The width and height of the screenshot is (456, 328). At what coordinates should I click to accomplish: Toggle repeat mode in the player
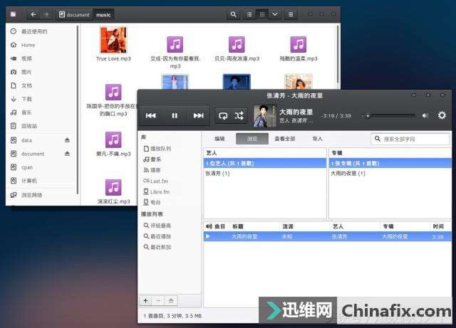click(x=223, y=115)
